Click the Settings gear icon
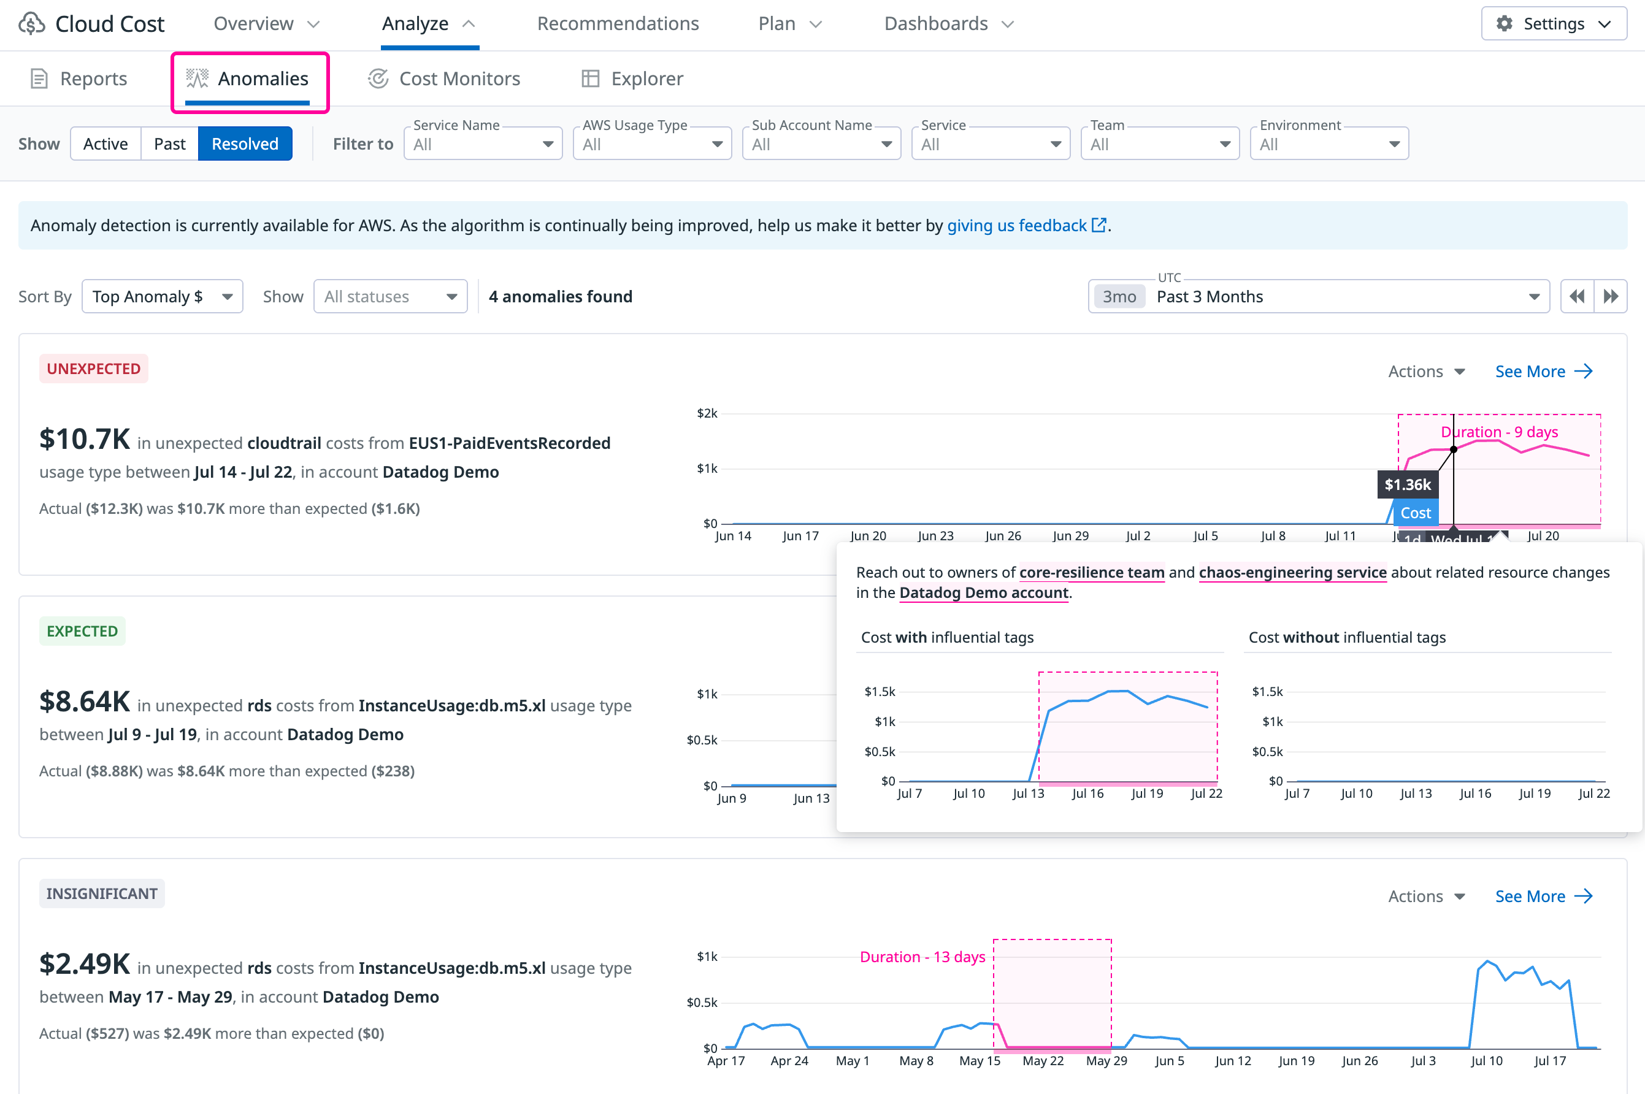The width and height of the screenshot is (1645, 1094). pos(1504,24)
